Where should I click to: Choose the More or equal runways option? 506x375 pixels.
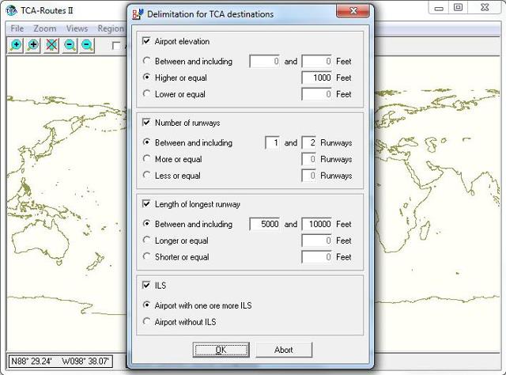click(x=146, y=158)
